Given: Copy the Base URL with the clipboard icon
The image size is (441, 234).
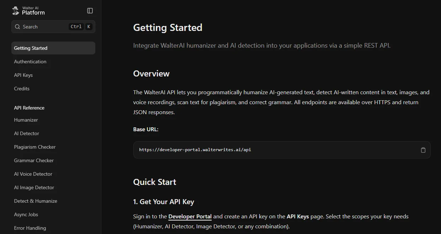Looking at the screenshot, I should click(423, 150).
